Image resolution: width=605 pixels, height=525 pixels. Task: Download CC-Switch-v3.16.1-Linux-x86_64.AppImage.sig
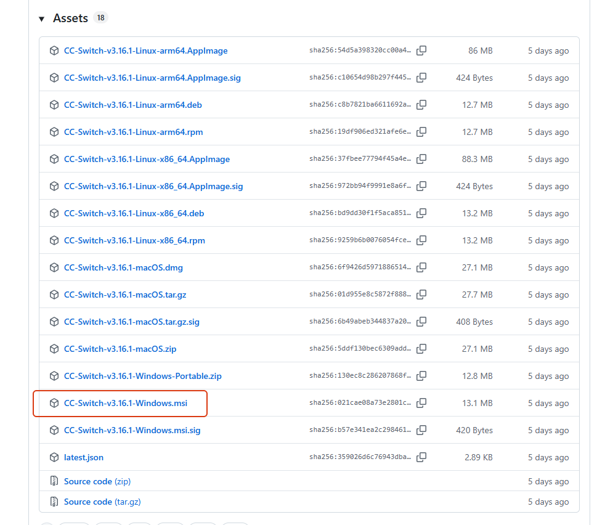pyautogui.click(x=153, y=187)
